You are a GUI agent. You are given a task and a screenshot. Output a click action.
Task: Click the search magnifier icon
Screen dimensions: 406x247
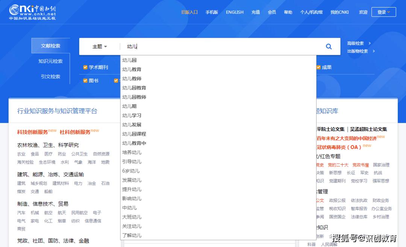329,46
